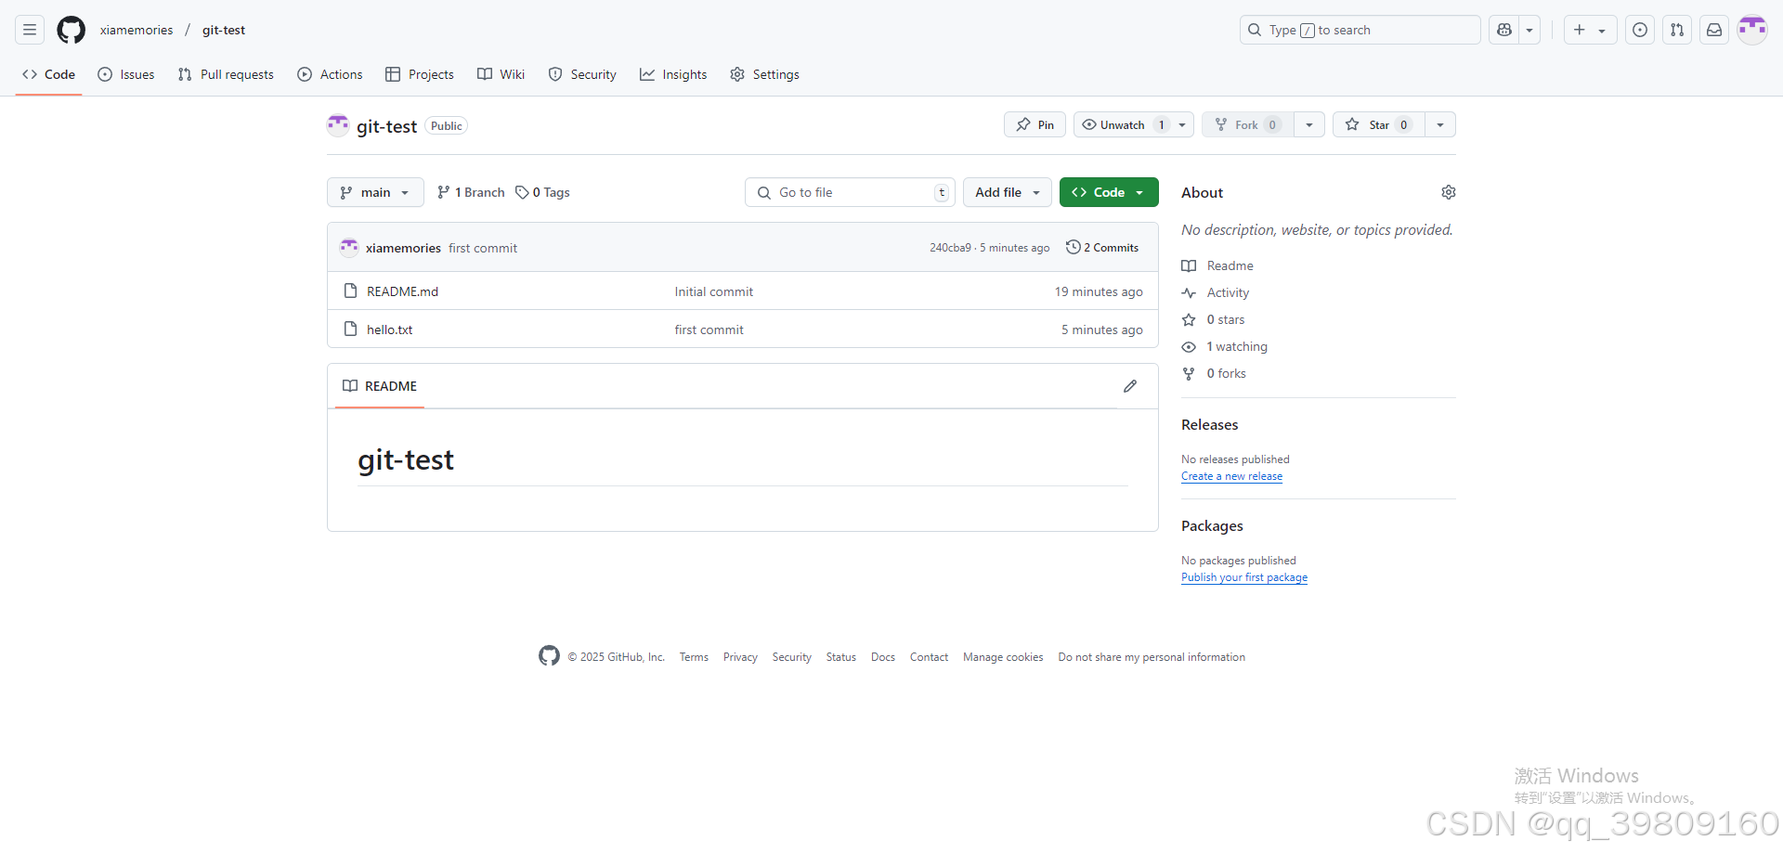Viewport: 1783px width, 853px height.
Task: Open the footer Docs link
Action: pyautogui.click(x=883, y=657)
